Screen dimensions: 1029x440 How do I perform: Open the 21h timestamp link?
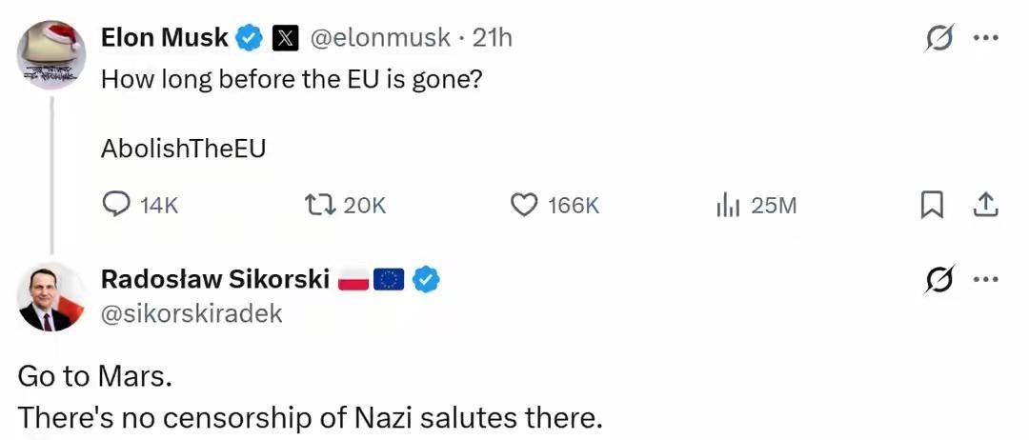point(493,38)
